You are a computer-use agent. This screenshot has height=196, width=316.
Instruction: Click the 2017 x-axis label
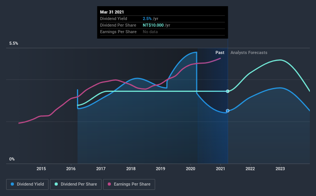(101, 169)
